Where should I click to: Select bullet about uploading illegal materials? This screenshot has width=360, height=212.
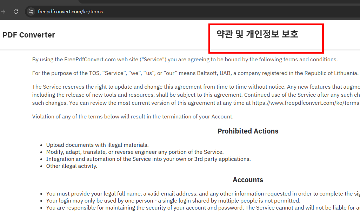(97, 145)
